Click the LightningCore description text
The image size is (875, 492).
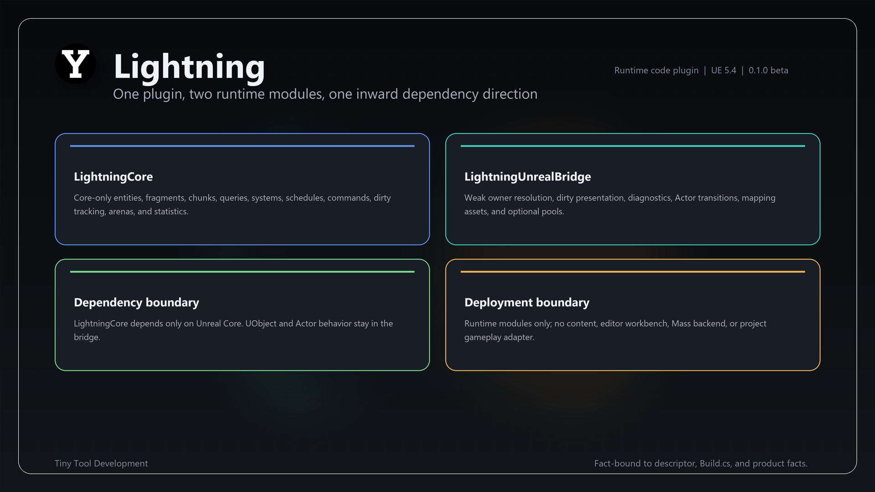(232, 205)
